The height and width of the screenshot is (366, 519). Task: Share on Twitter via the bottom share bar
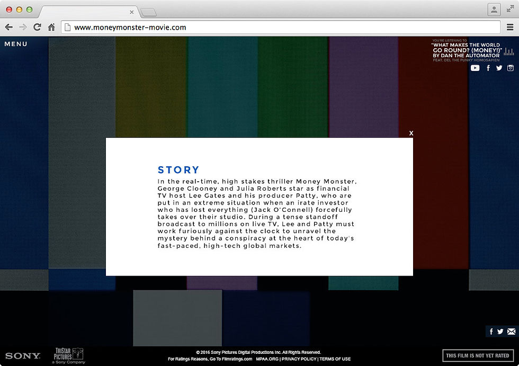click(500, 331)
